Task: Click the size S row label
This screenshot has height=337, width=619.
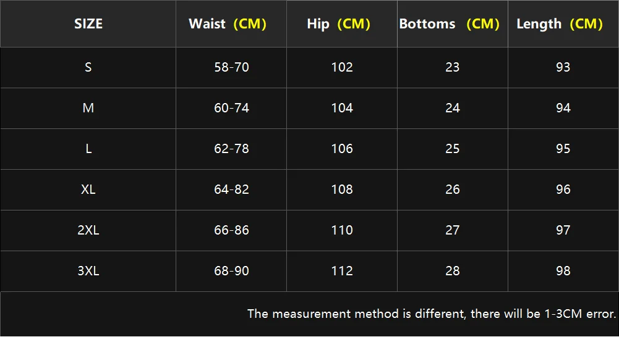Action: [88, 67]
